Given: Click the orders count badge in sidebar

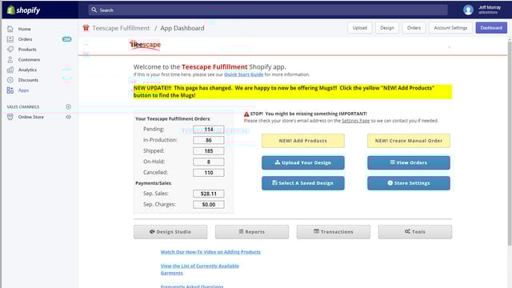Looking at the screenshot, I should click(x=66, y=39).
